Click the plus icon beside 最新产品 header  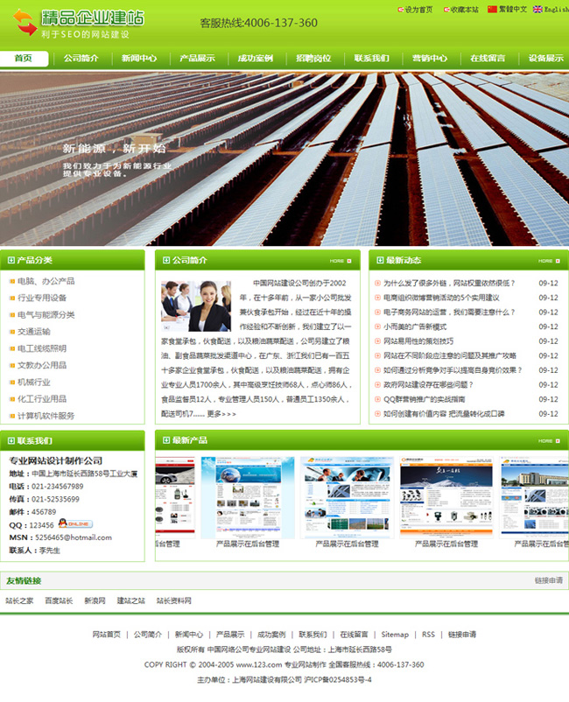[166, 440]
